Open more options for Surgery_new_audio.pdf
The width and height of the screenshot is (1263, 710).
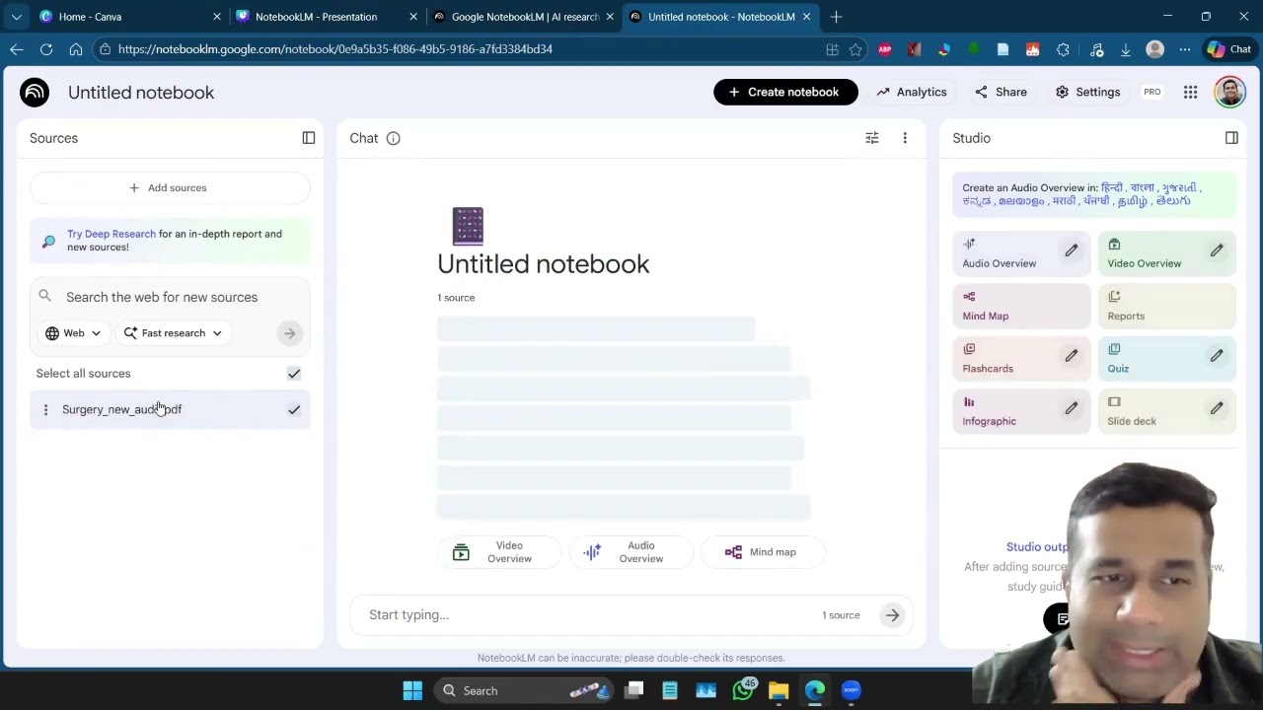[45, 409]
